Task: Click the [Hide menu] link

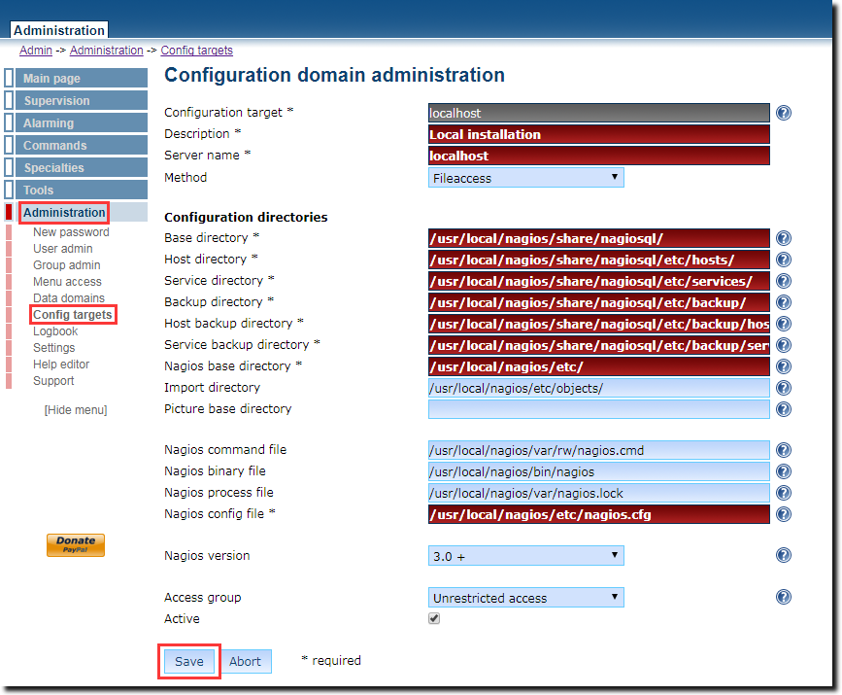Action: (76, 410)
